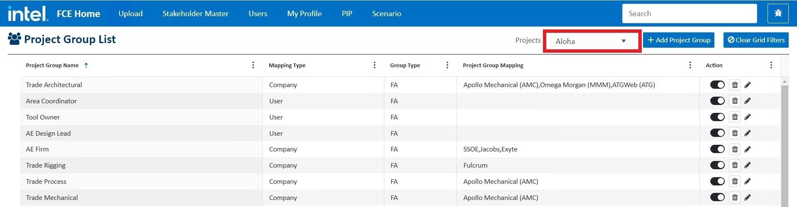797x207 pixels.
Task: Go to Stakeholder Master page
Action: [195, 14]
